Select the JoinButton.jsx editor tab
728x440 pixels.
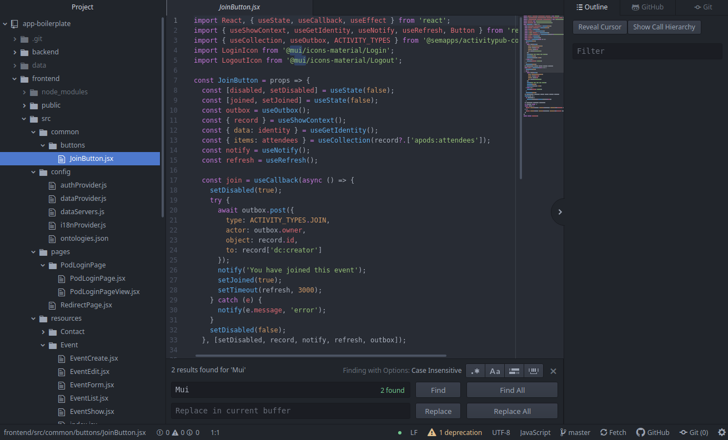(x=239, y=7)
